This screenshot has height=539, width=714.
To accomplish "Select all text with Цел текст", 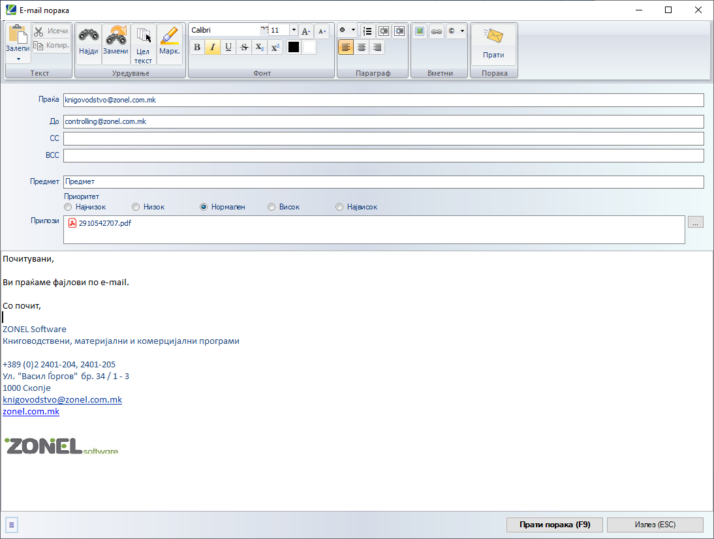I will [144, 44].
